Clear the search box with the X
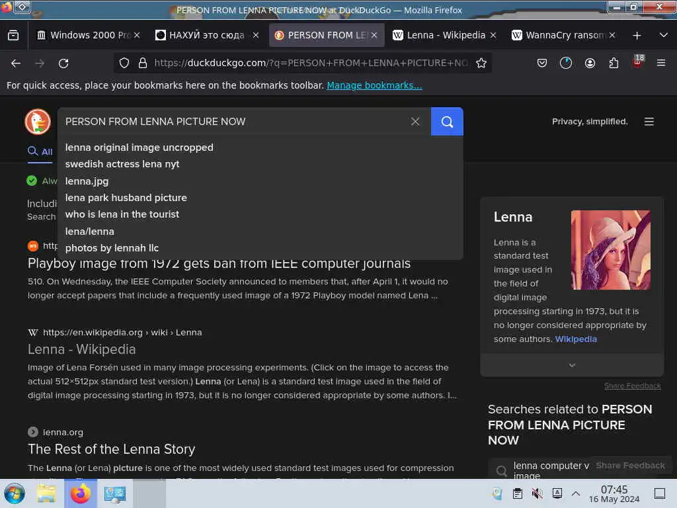677x508 pixels. point(415,122)
